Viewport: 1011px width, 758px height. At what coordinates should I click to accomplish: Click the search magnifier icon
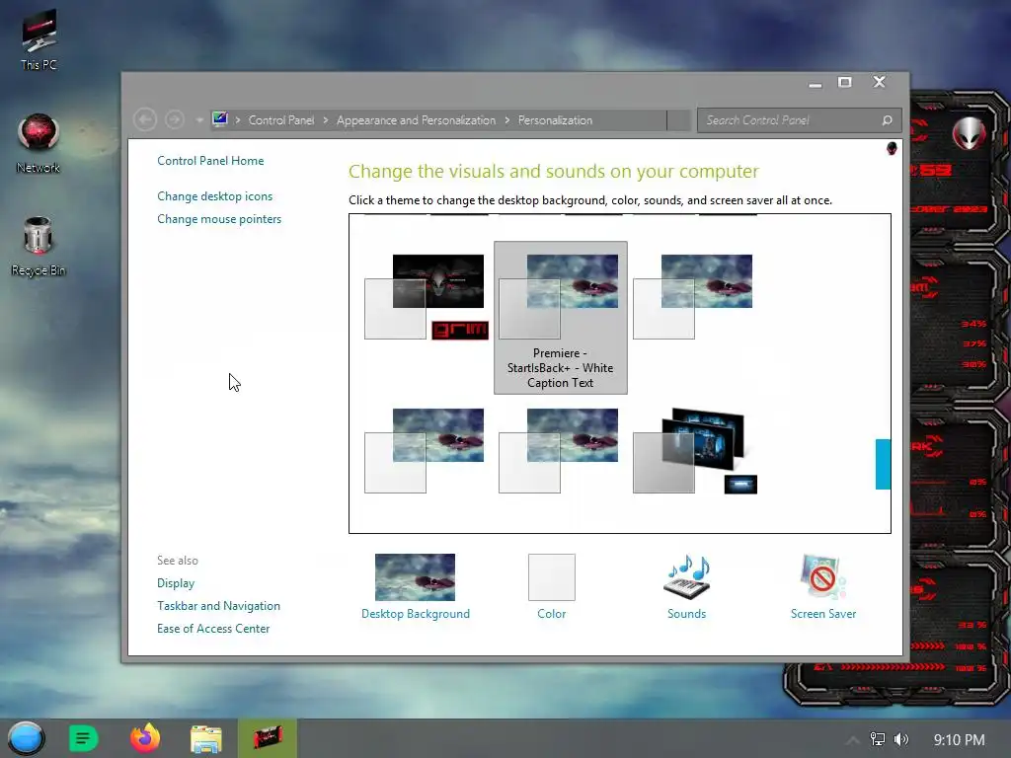click(888, 120)
